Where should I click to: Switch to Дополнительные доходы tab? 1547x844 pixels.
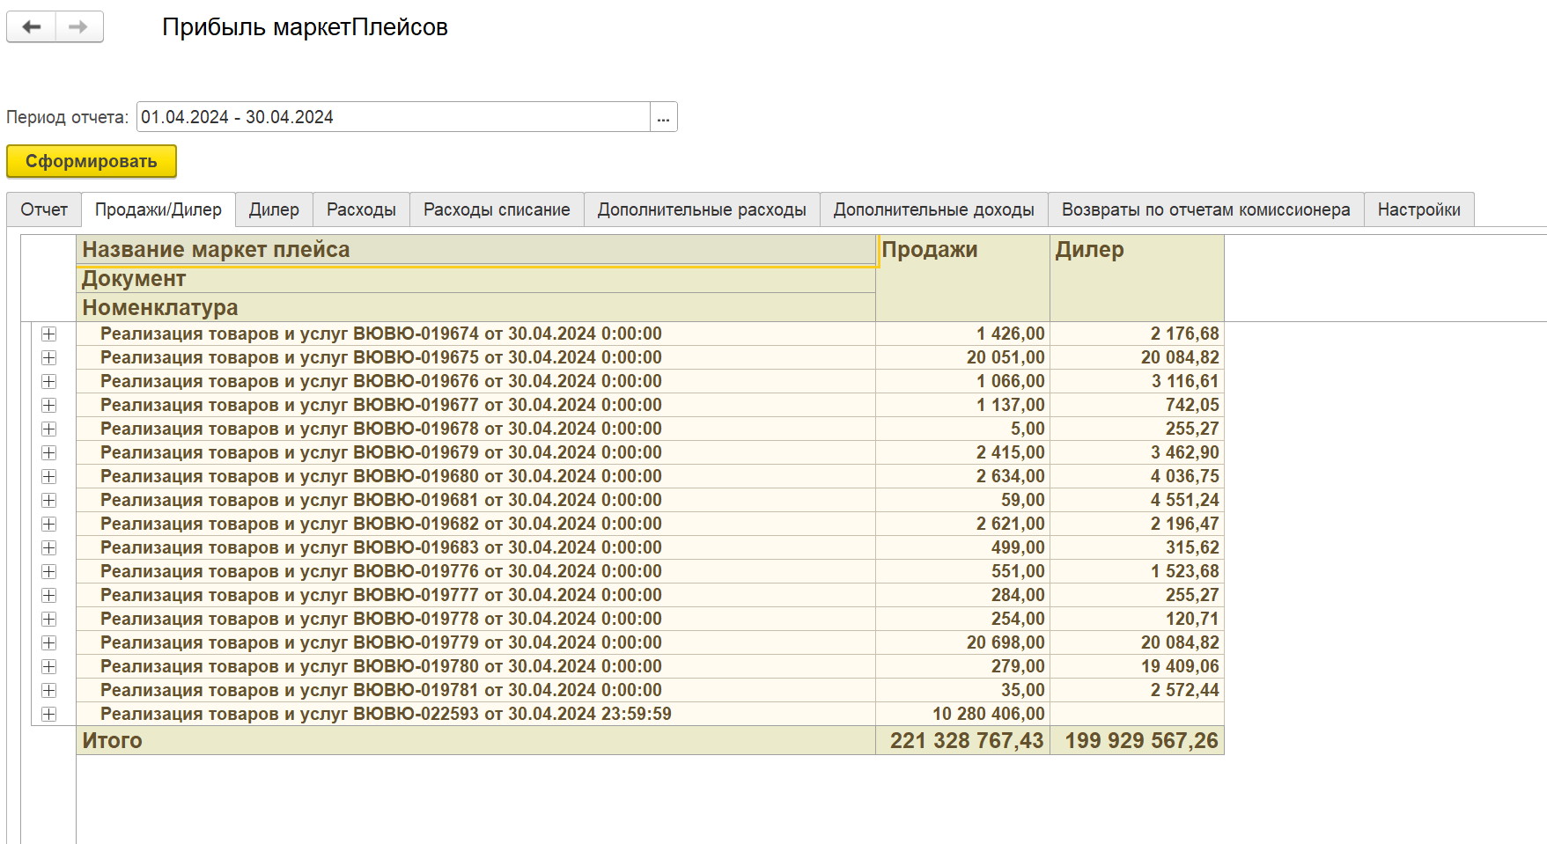point(933,210)
